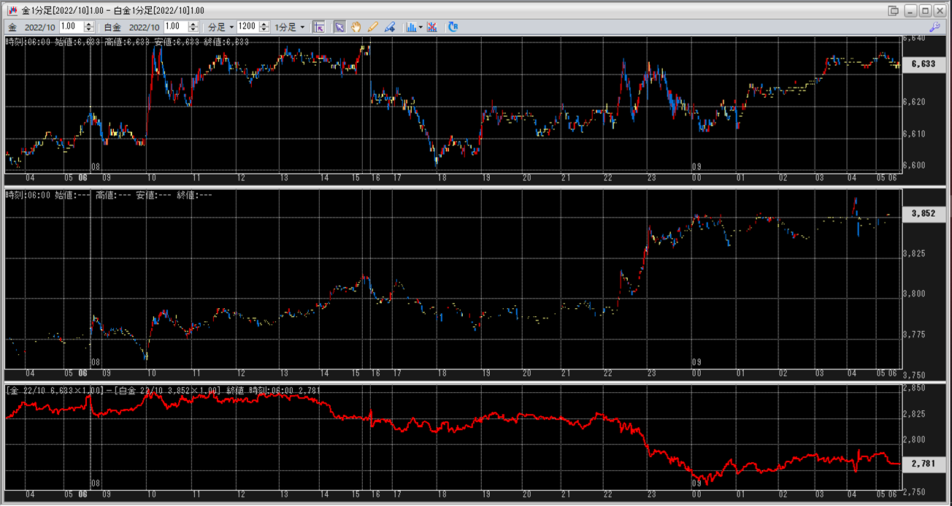Click the detach window icon in title bar

point(894,11)
